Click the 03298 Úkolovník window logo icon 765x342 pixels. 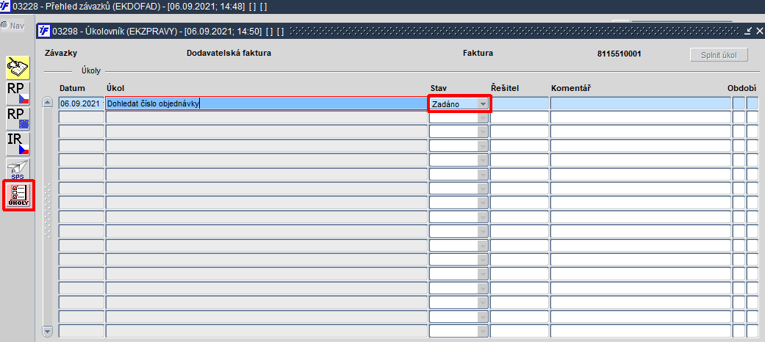tap(44, 31)
